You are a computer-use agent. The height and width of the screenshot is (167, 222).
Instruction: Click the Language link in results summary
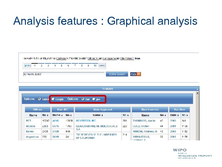[109, 58]
